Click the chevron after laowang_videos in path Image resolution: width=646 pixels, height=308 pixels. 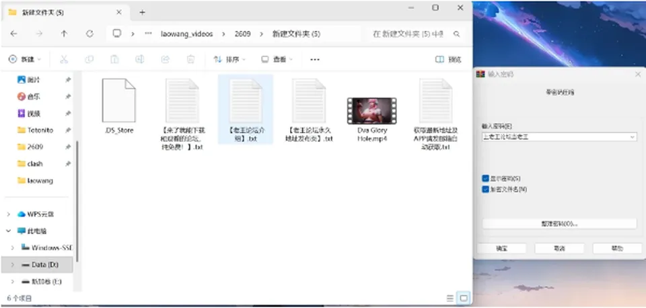(x=223, y=34)
